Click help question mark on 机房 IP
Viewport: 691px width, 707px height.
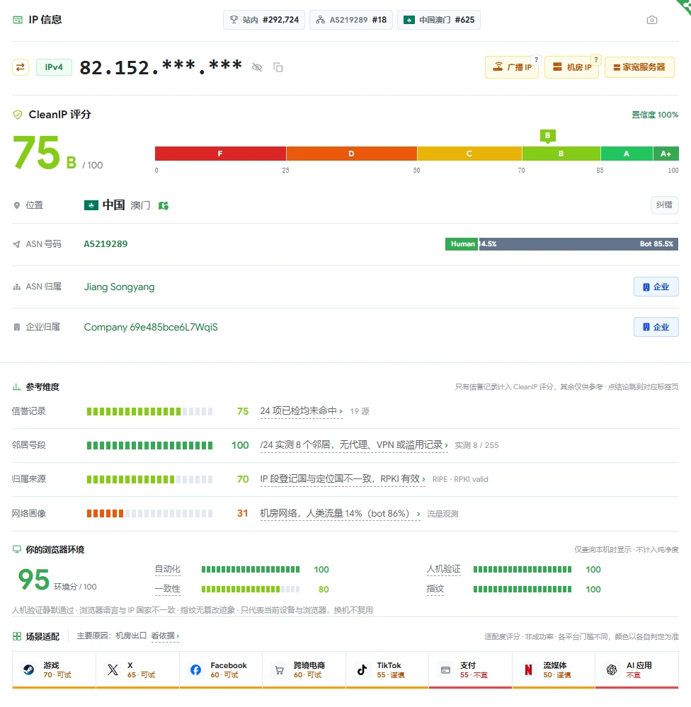[x=596, y=59]
